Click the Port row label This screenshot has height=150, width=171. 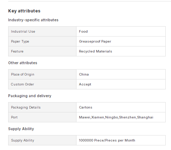[x=14, y=117]
